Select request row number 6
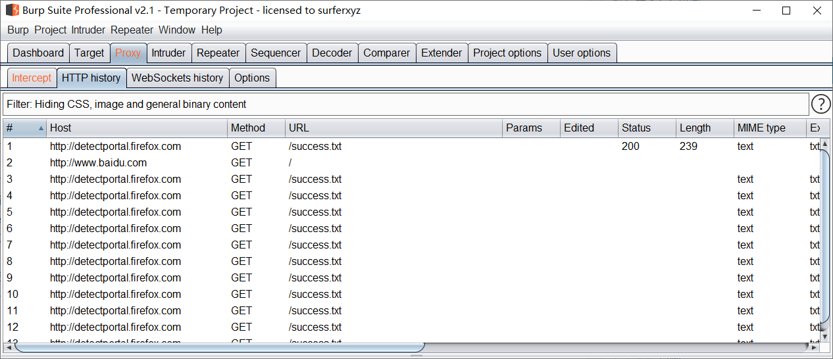 [x=411, y=228]
